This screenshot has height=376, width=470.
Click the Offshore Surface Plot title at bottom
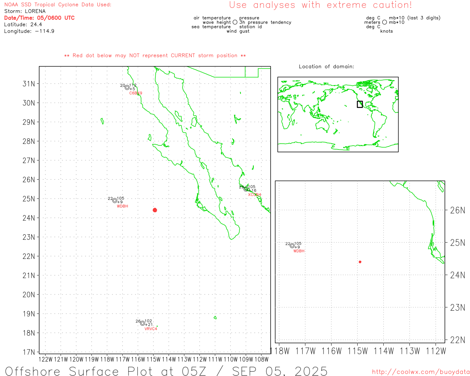(x=166, y=371)
